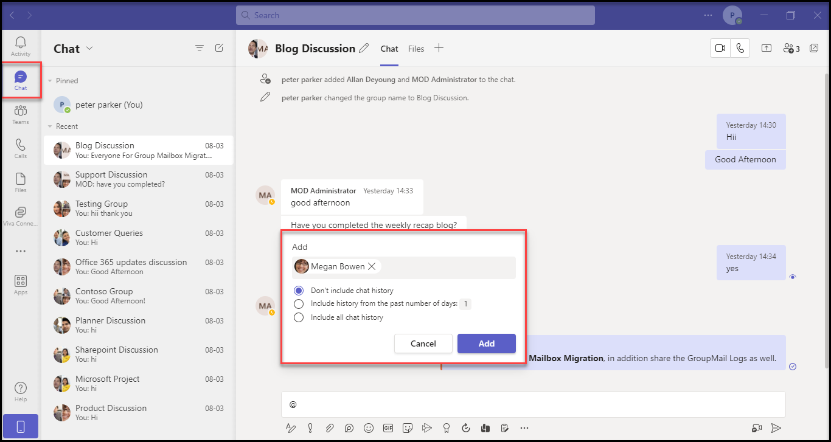Collapse the Recent section

tap(50, 126)
